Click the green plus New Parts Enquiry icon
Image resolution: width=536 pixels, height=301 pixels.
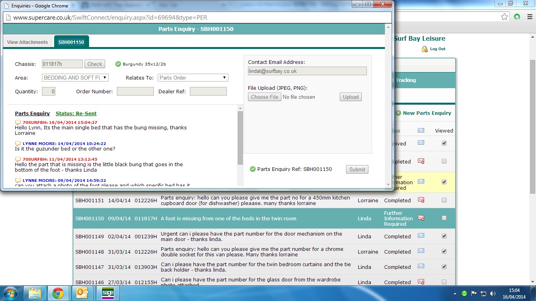398,113
